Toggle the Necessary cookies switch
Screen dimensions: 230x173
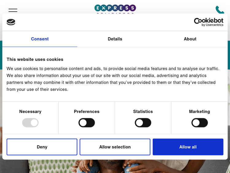30,123
